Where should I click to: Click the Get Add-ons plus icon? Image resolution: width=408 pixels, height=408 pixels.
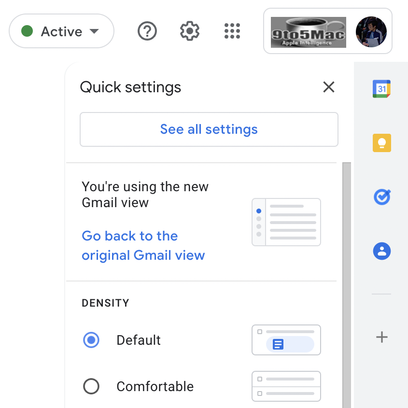pyautogui.click(x=381, y=337)
